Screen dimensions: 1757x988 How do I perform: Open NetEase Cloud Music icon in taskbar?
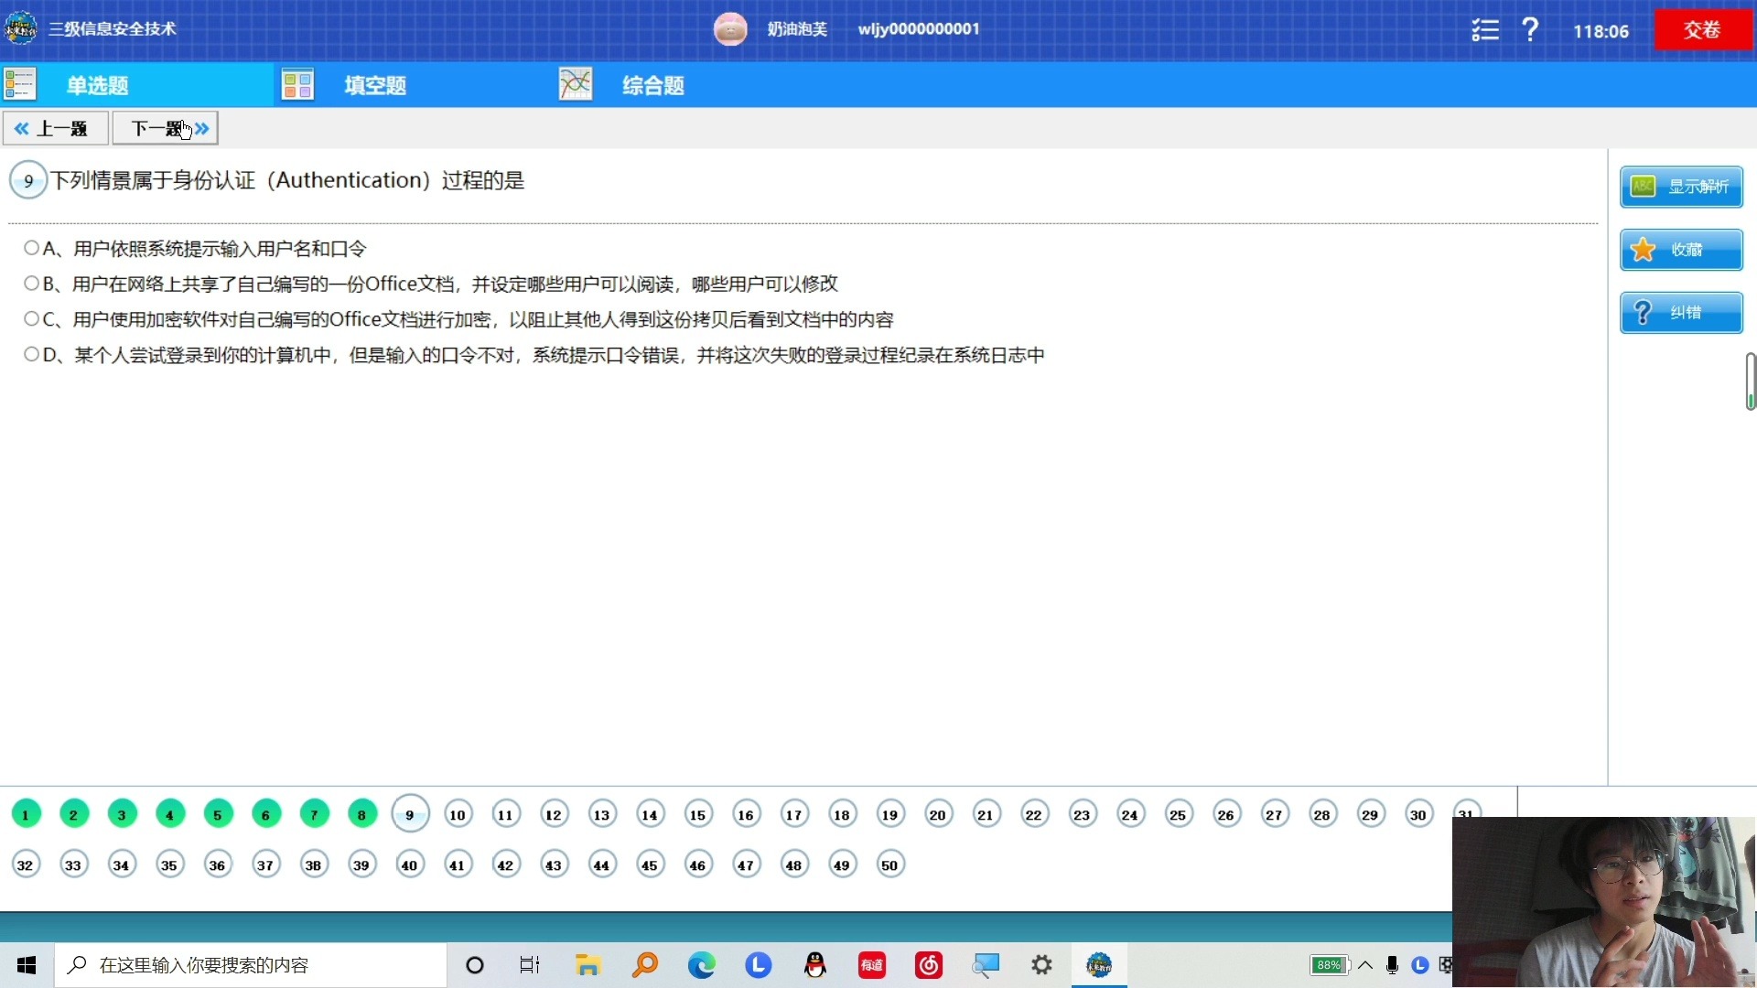(929, 965)
